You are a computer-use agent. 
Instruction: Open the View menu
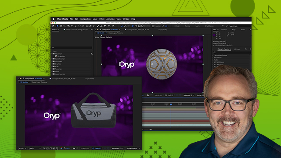coord(119,19)
